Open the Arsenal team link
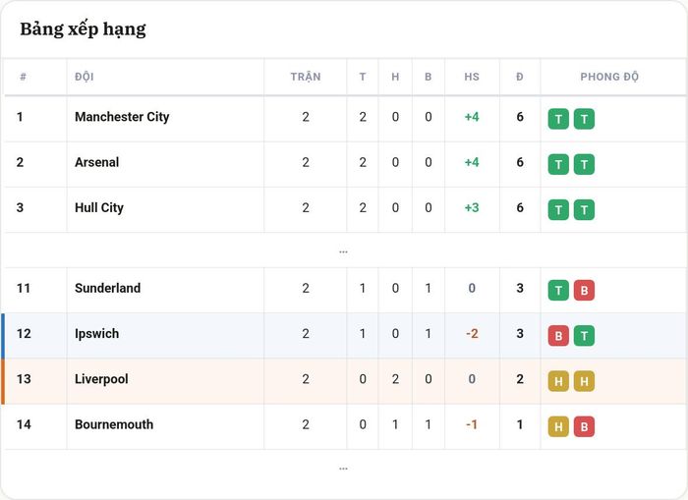 point(97,162)
